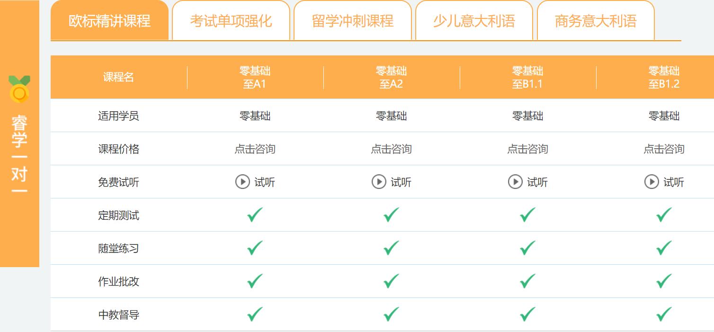Play the 零基础至B1.1 trial listening icon

coord(515,182)
